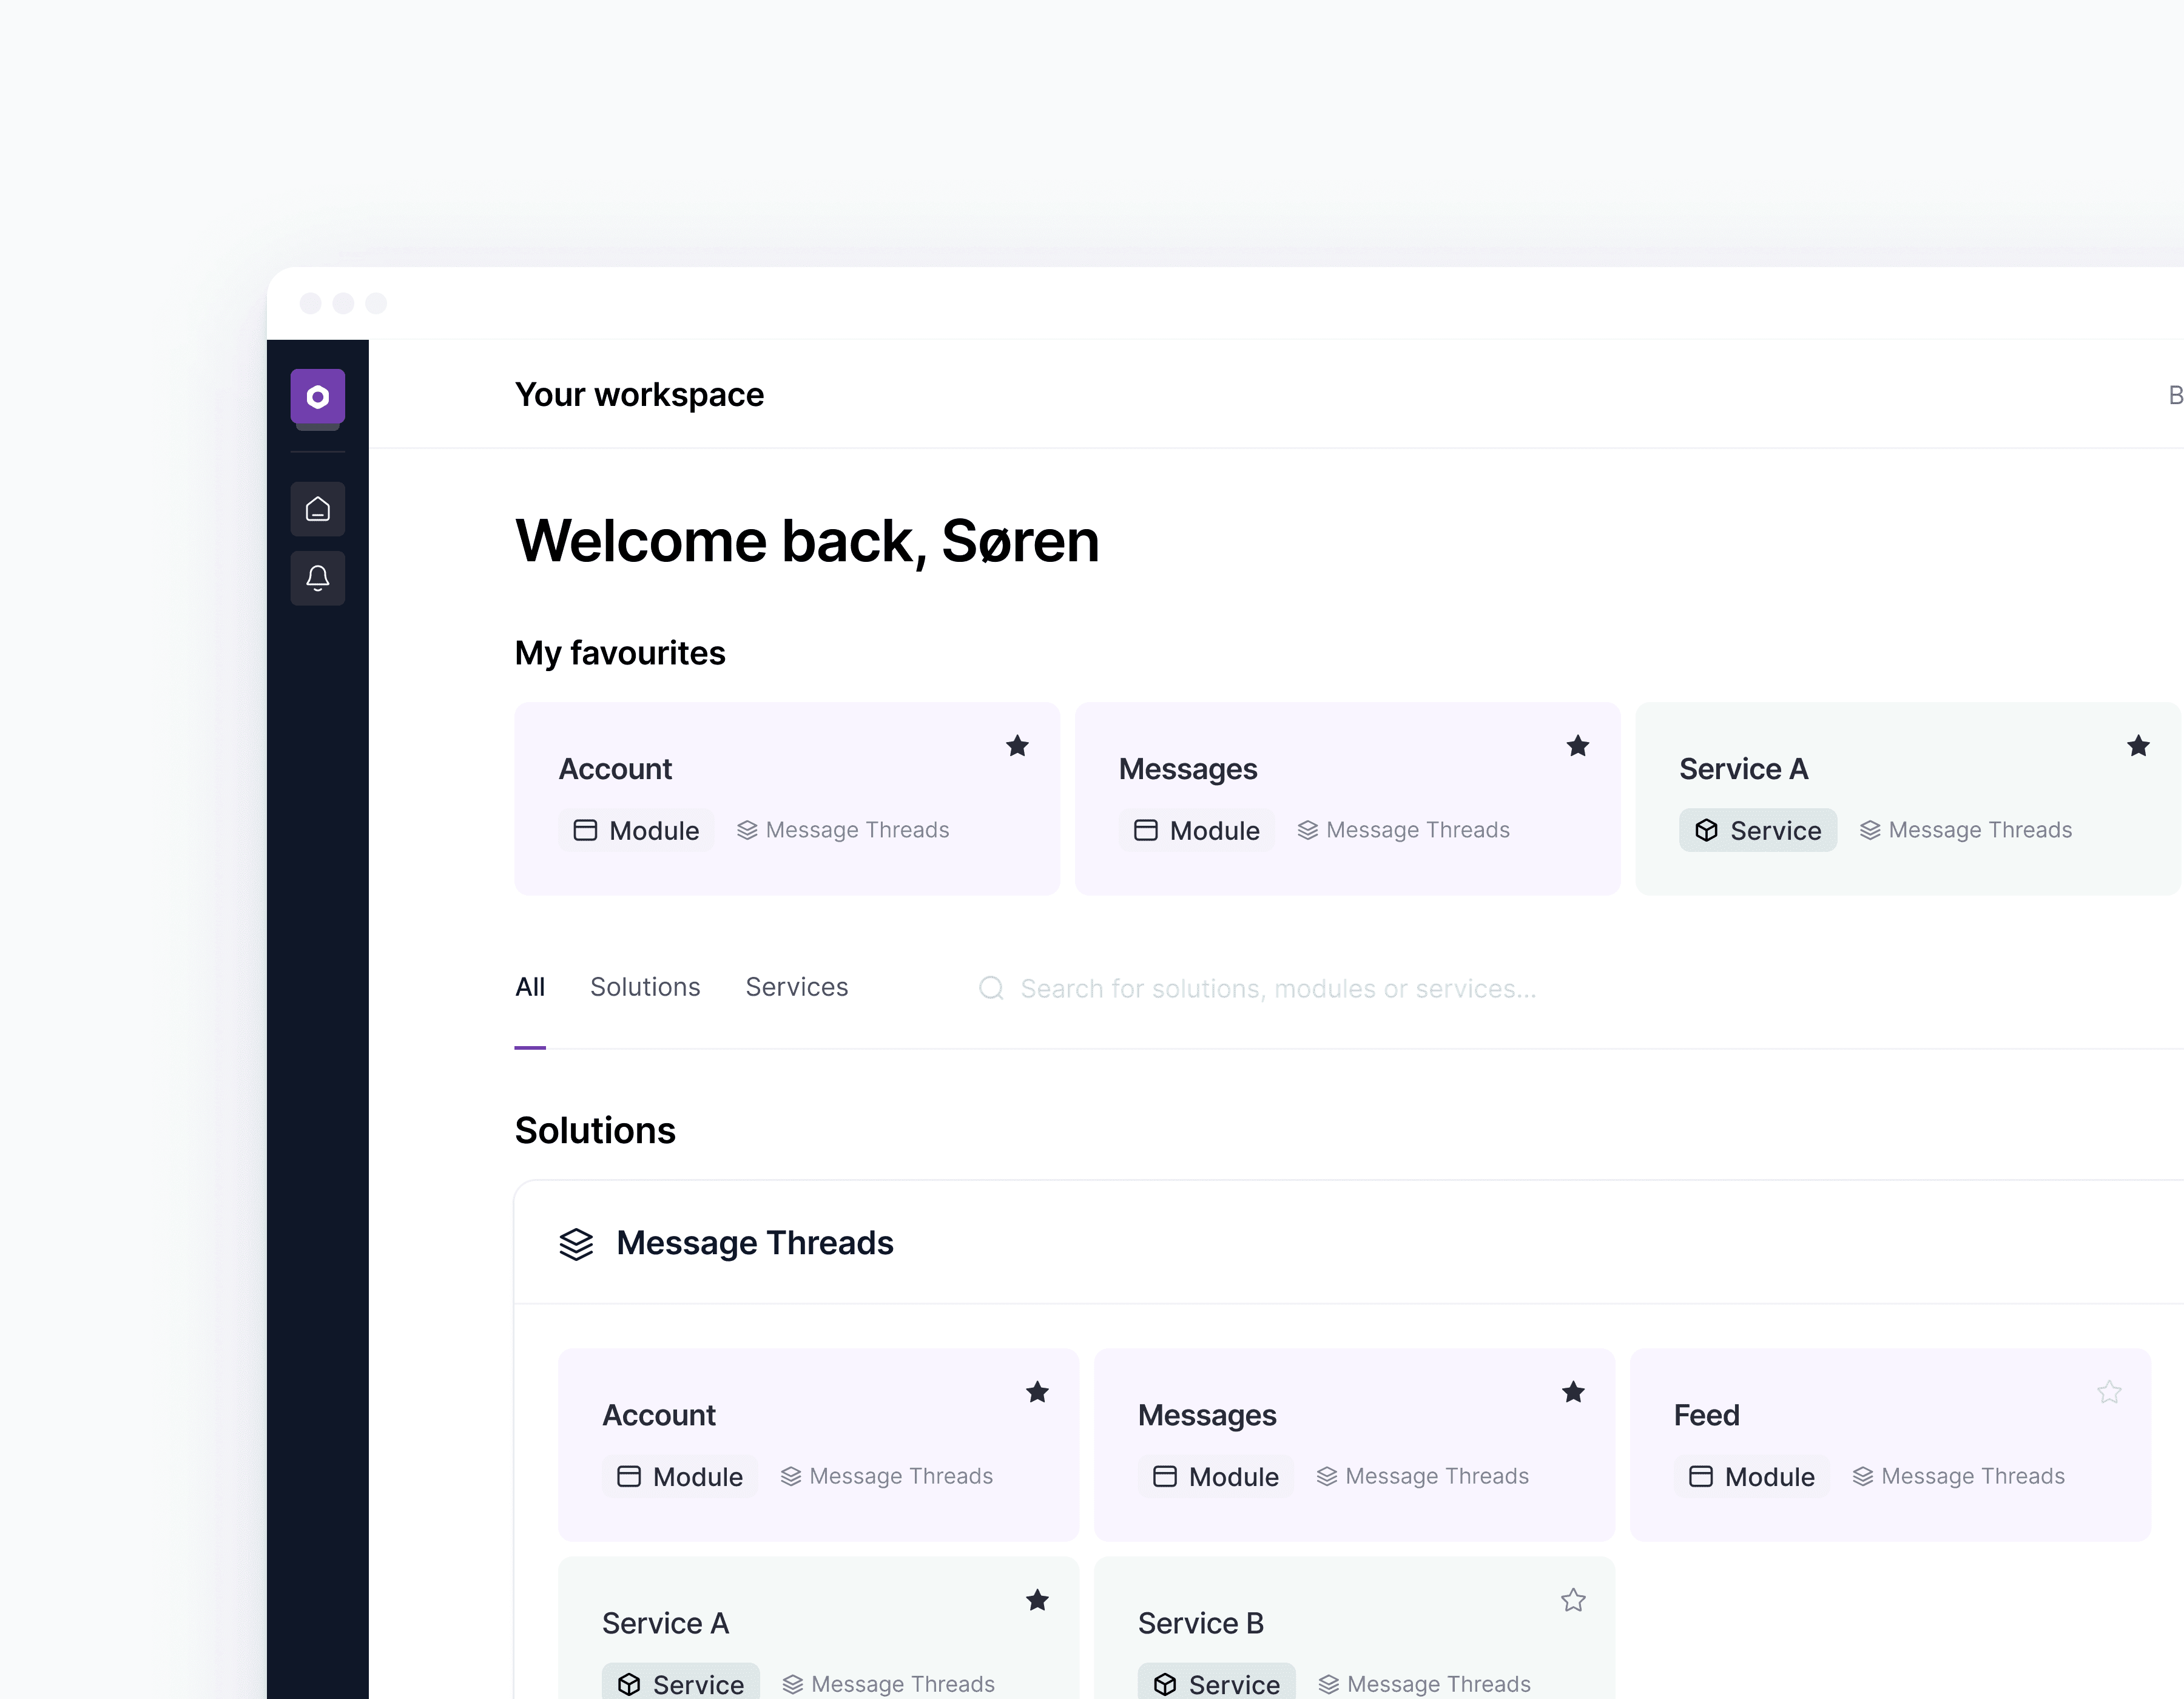This screenshot has height=1699, width=2184.
Task: Click Module window icon in Account favourite
Action: (585, 830)
